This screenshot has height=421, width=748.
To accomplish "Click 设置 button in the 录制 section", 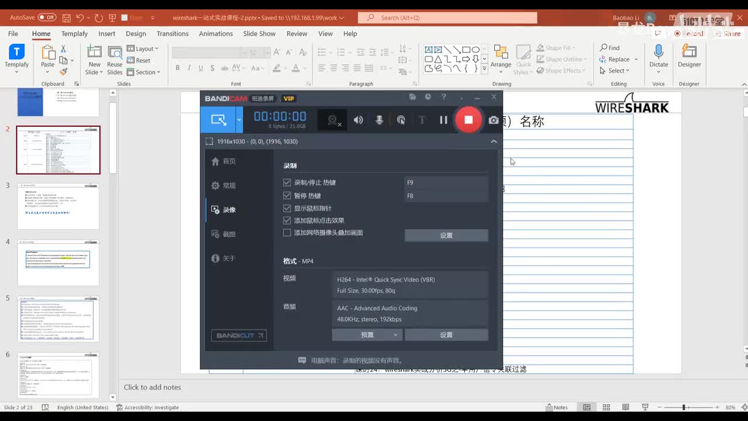I will (x=446, y=235).
